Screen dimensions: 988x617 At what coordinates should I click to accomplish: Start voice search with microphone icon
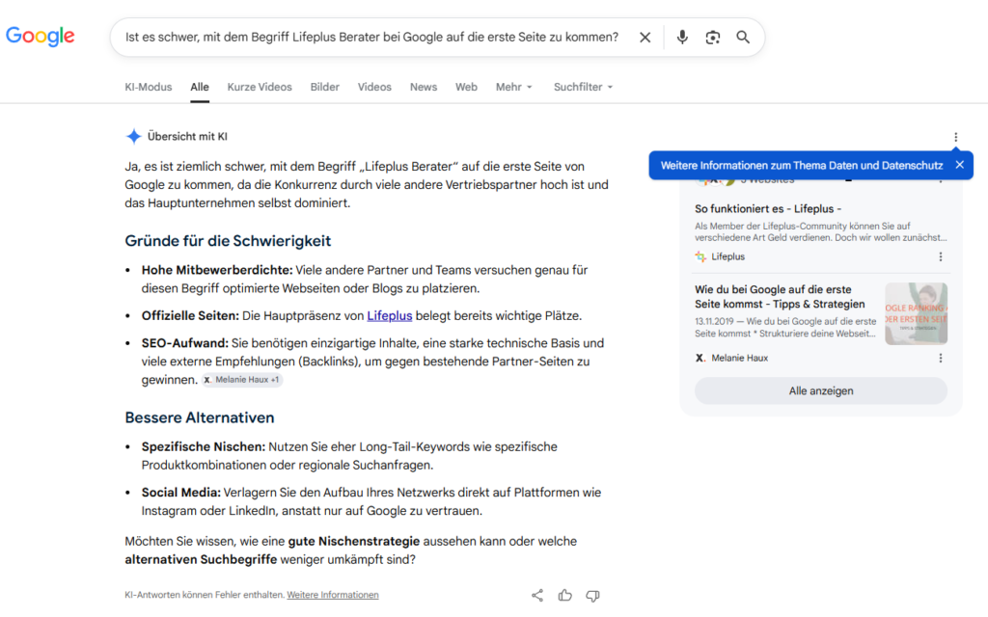point(682,38)
